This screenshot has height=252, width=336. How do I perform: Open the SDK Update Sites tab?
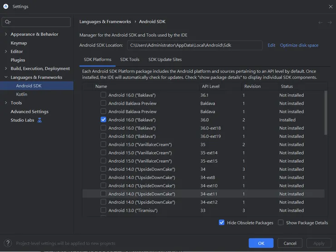pos(165,59)
